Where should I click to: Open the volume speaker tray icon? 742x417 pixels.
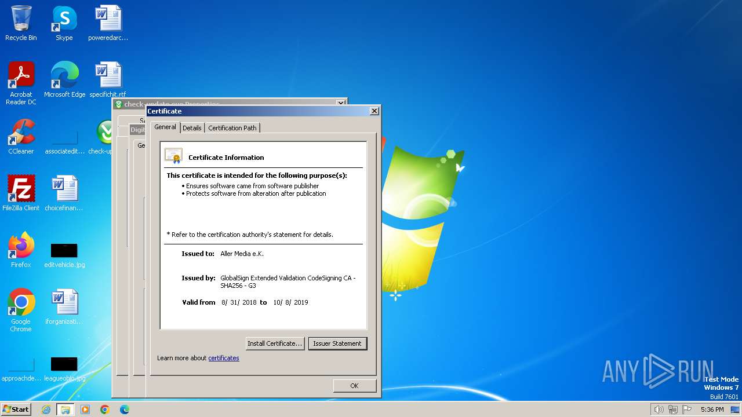click(659, 409)
